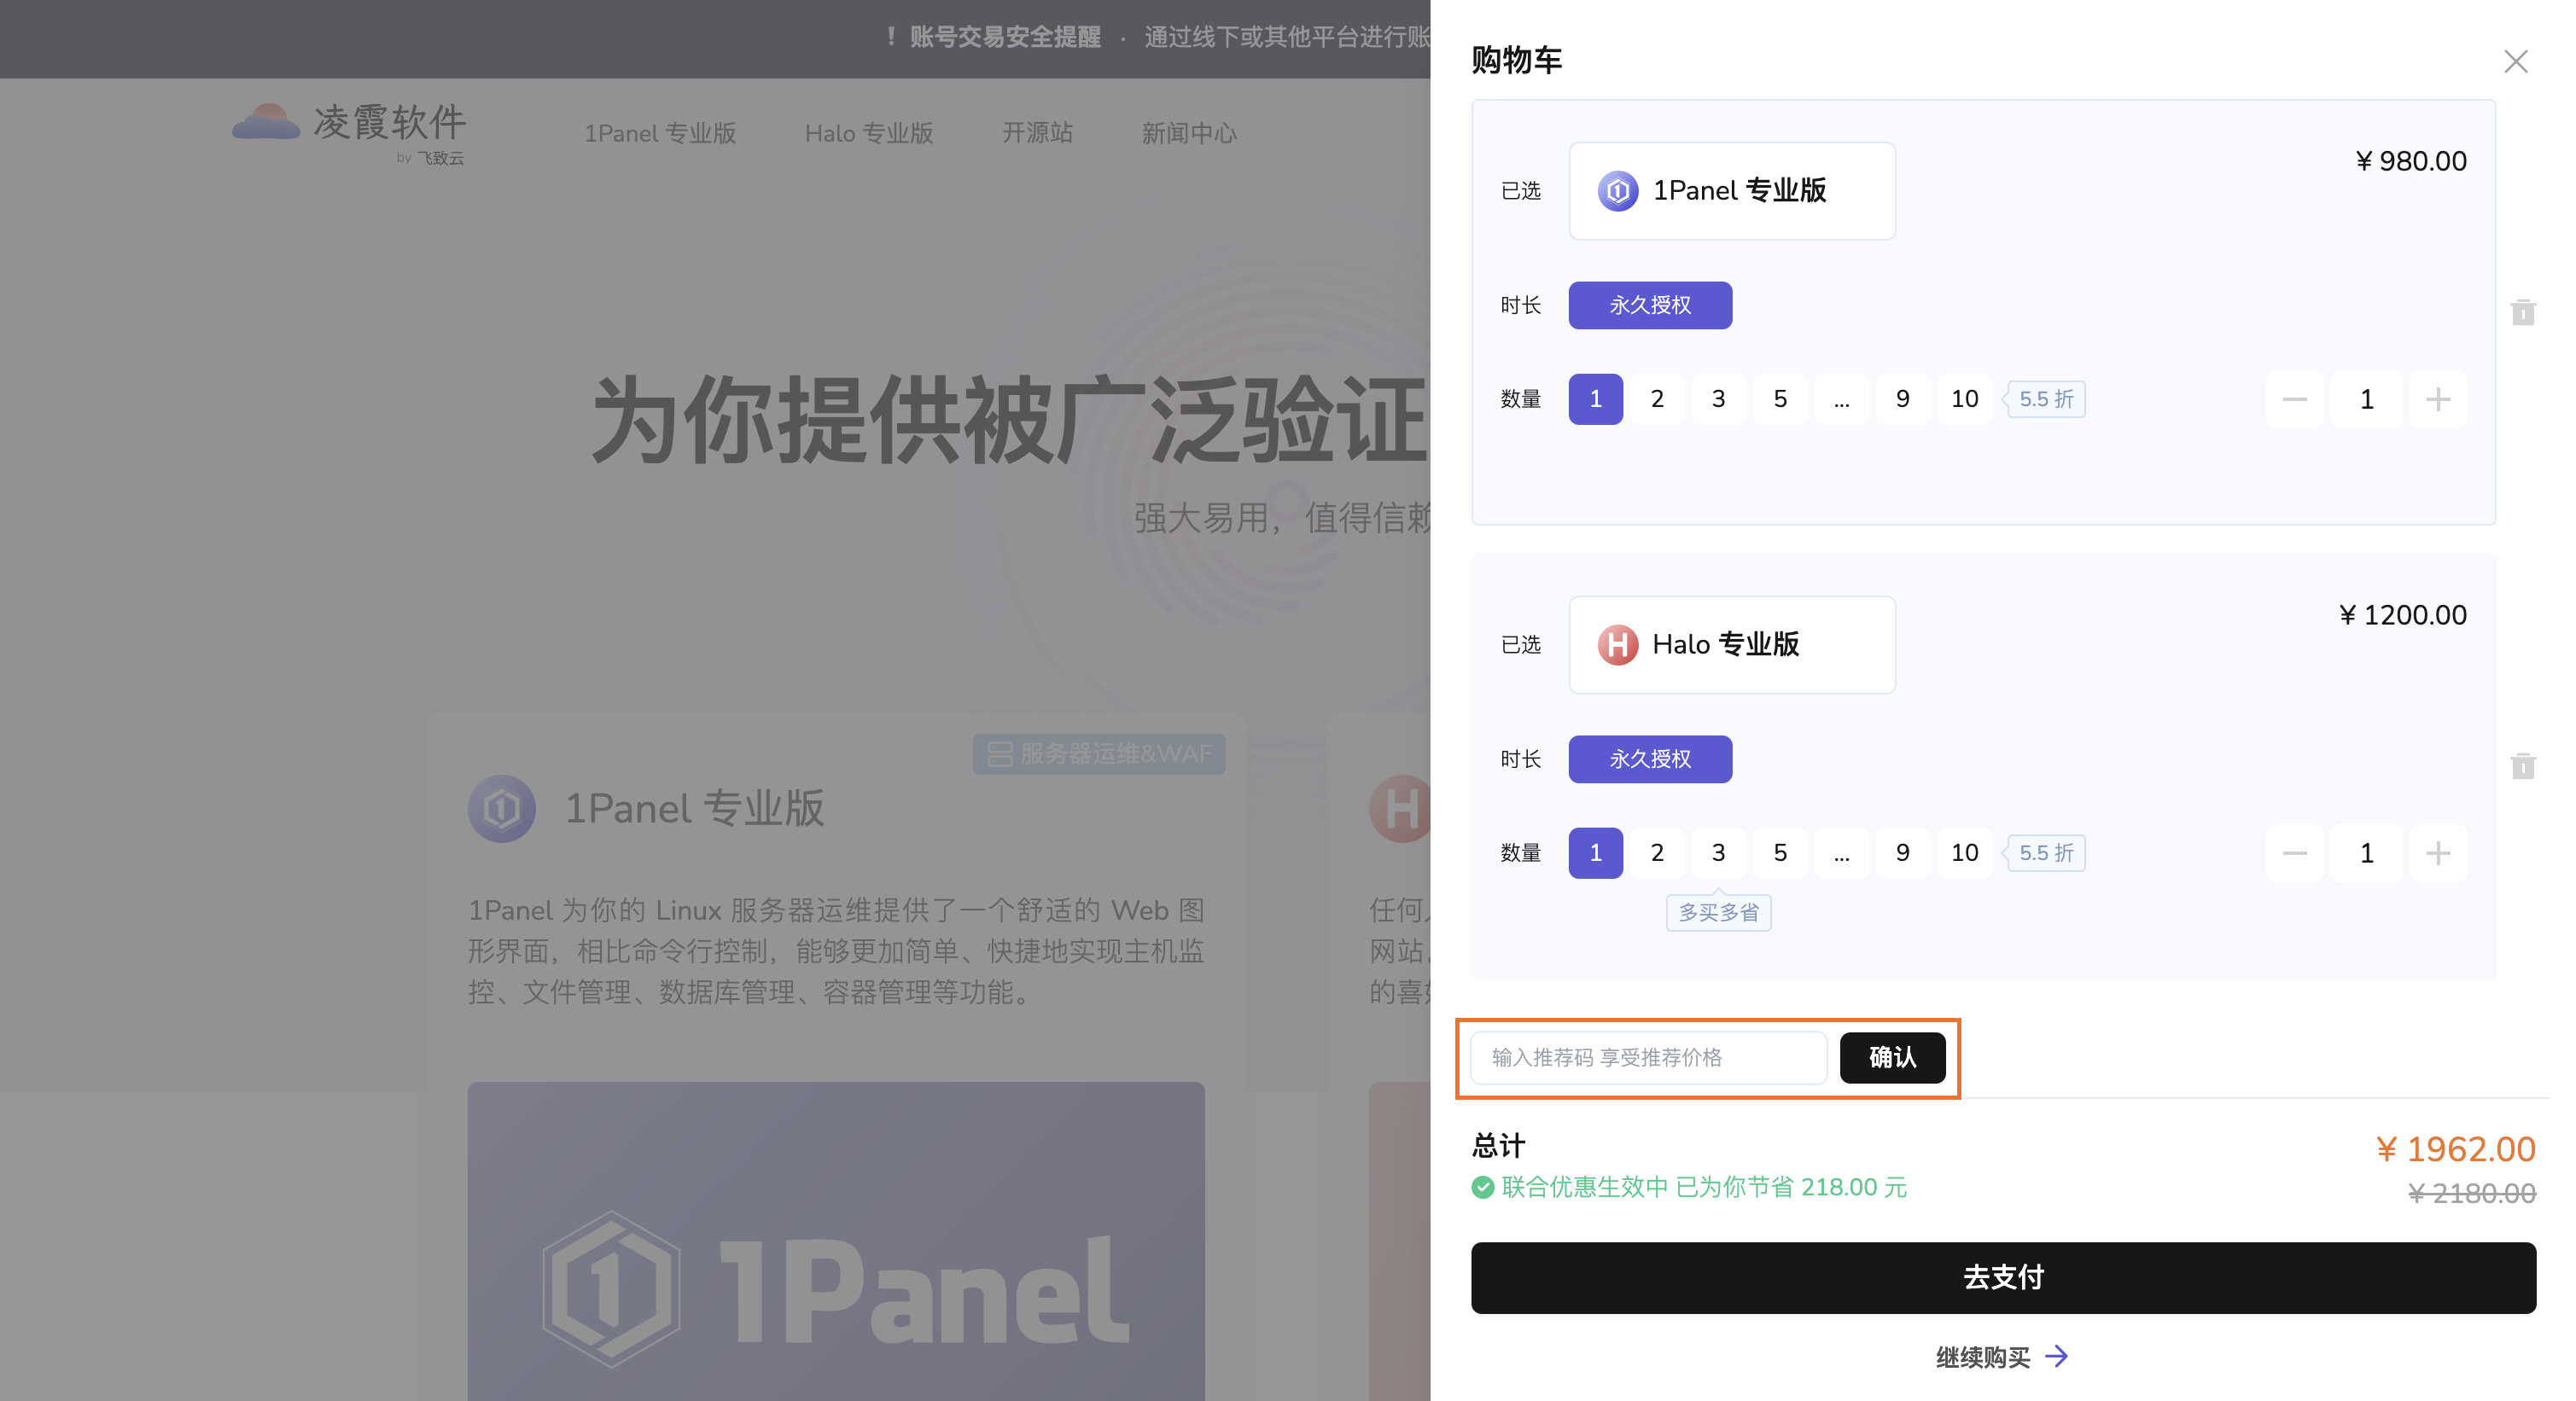Click the 5.5 折 discount tag for Halo

(x=2045, y=853)
